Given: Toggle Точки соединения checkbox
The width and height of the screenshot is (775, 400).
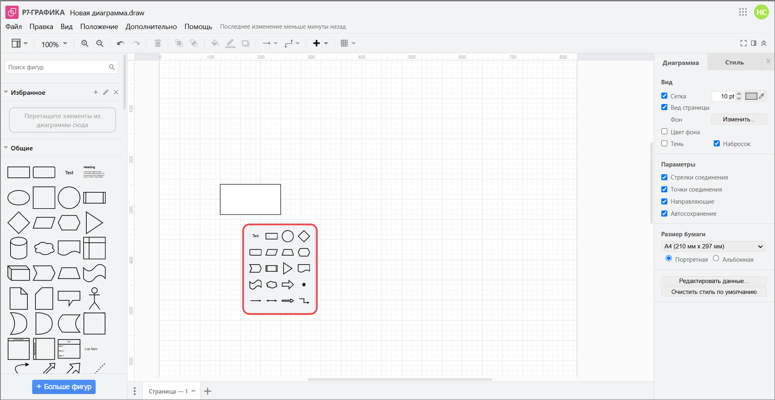Looking at the screenshot, I should click(x=665, y=189).
